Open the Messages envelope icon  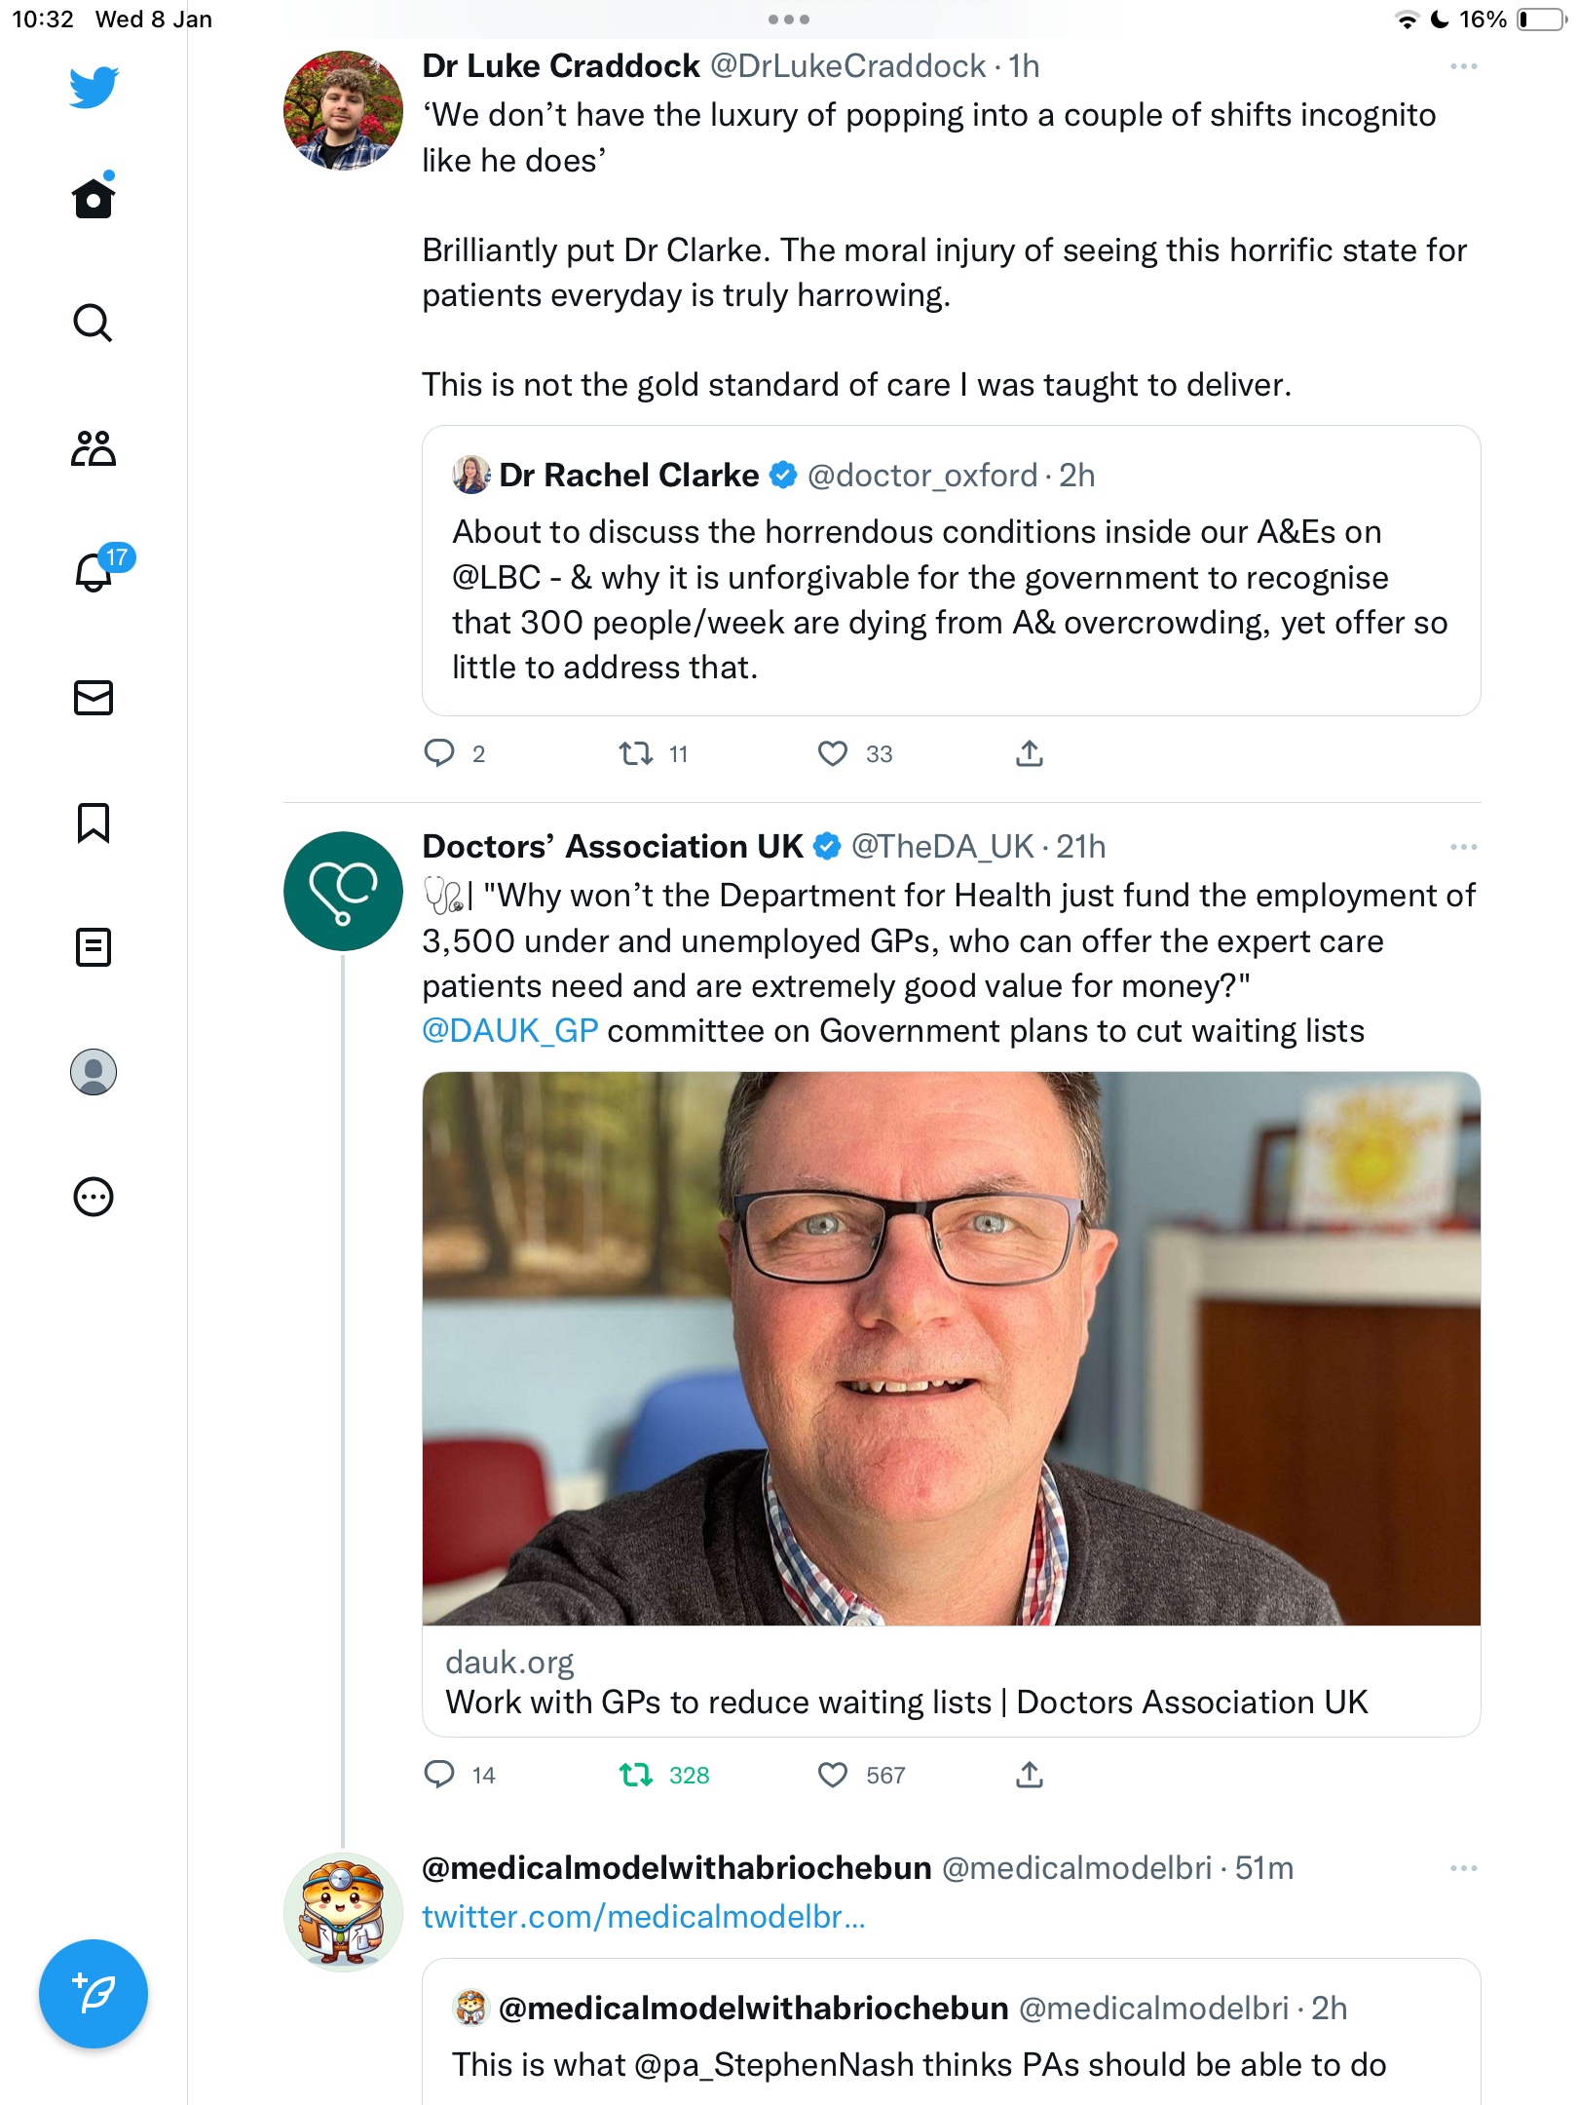coord(94,698)
